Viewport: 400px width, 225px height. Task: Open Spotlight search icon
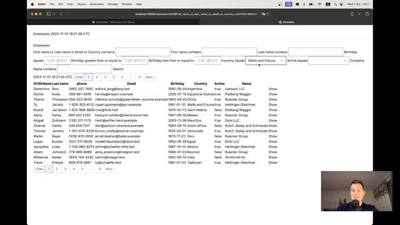point(336,4)
